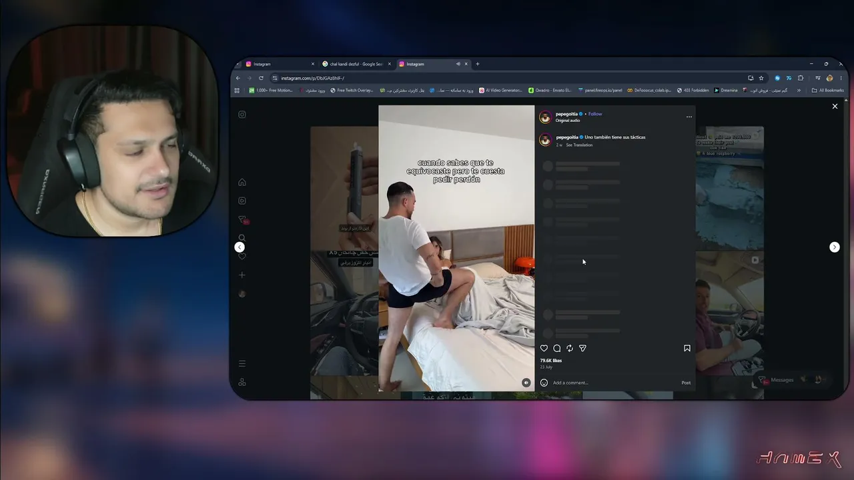Click the car driving reel thumbnail on the right
The image size is (854, 480).
click(x=730, y=313)
